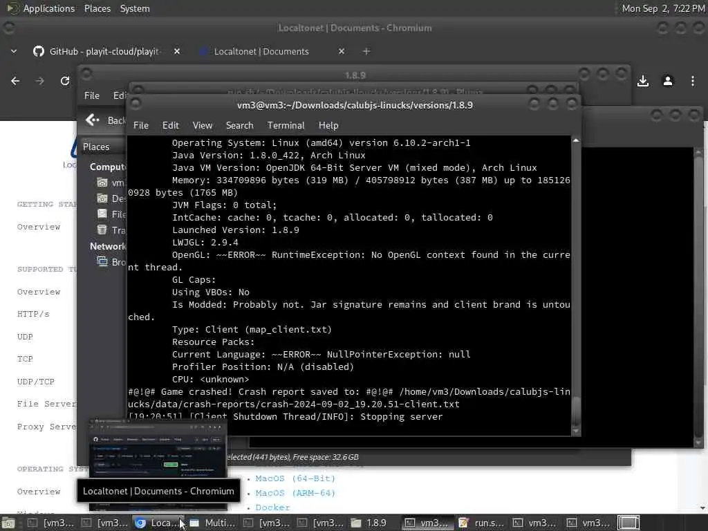
Task: Open the Chromium profile icon
Action: pos(668,82)
